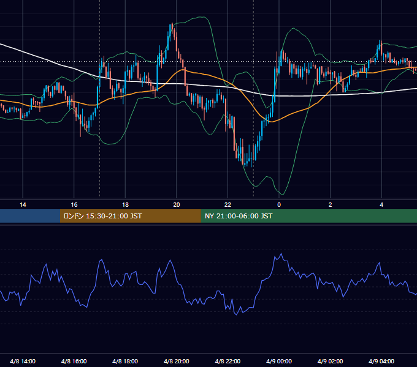Click the 20 hour label on the upper axis

(x=177, y=205)
